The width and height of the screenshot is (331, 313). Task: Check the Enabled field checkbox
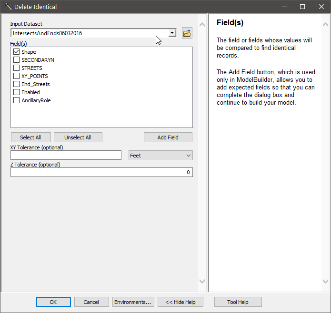[x=16, y=92]
